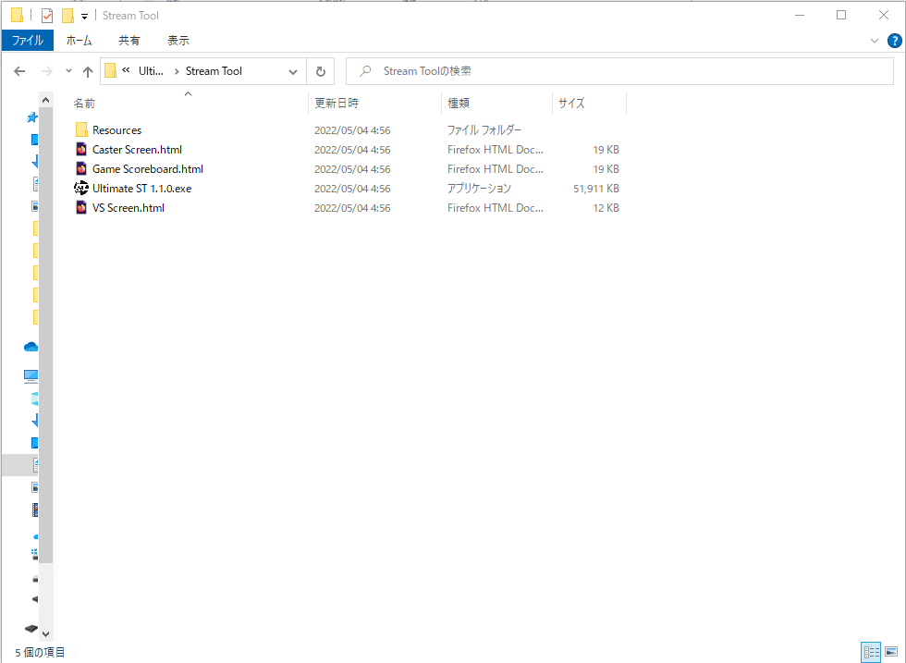Click the Properties quick access toolbar icon

tap(47, 16)
